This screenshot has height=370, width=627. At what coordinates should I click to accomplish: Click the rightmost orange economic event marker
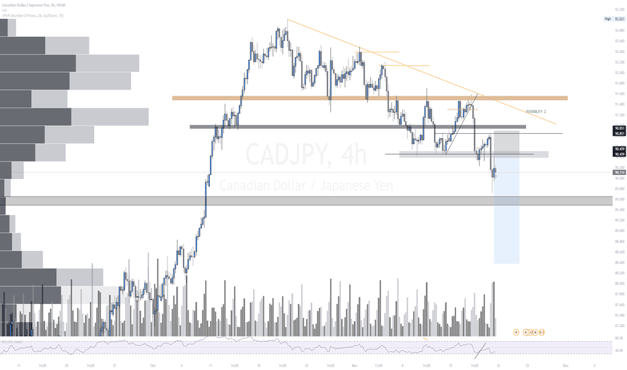pyautogui.click(x=542, y=332)
